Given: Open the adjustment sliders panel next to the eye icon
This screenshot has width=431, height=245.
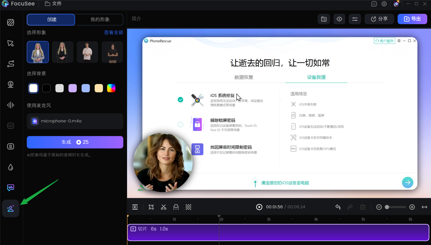Looking at the screenshot, I should pos(355,19).
